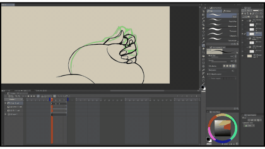Image resolution: width=265 pixels, height=149 pixels.
Task: Collapse the second animation folder in layers
Action: [247, 38]
